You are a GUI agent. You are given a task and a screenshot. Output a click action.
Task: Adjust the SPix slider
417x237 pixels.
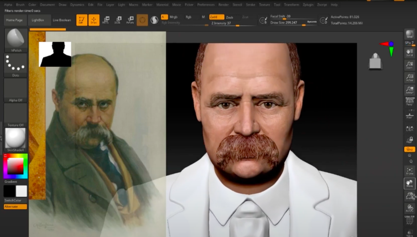[x=410, y=43]
